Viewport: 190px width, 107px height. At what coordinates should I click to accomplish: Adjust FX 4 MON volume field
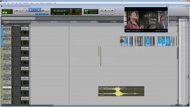[x=25, y=82]
